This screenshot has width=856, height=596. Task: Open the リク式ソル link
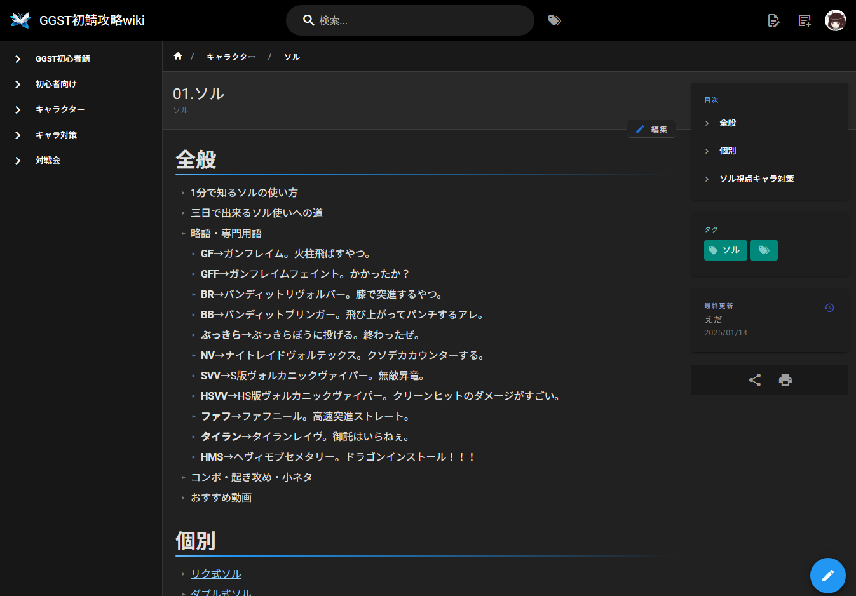coord(216,574)
